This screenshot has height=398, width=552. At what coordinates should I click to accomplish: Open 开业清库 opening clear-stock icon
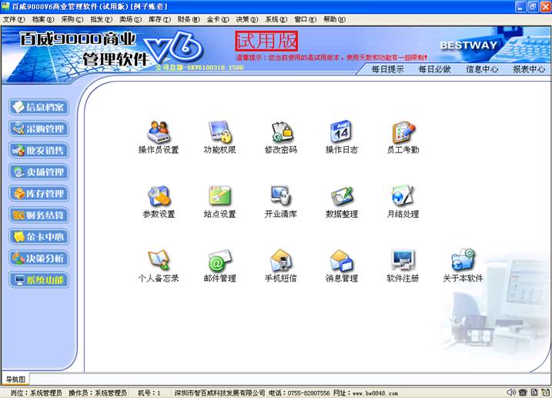281,196
